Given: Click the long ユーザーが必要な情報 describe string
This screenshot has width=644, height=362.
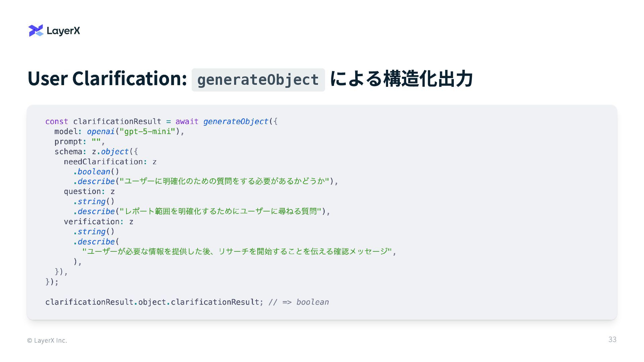Looking at the screenshot, I should click(x=237, y=251).
